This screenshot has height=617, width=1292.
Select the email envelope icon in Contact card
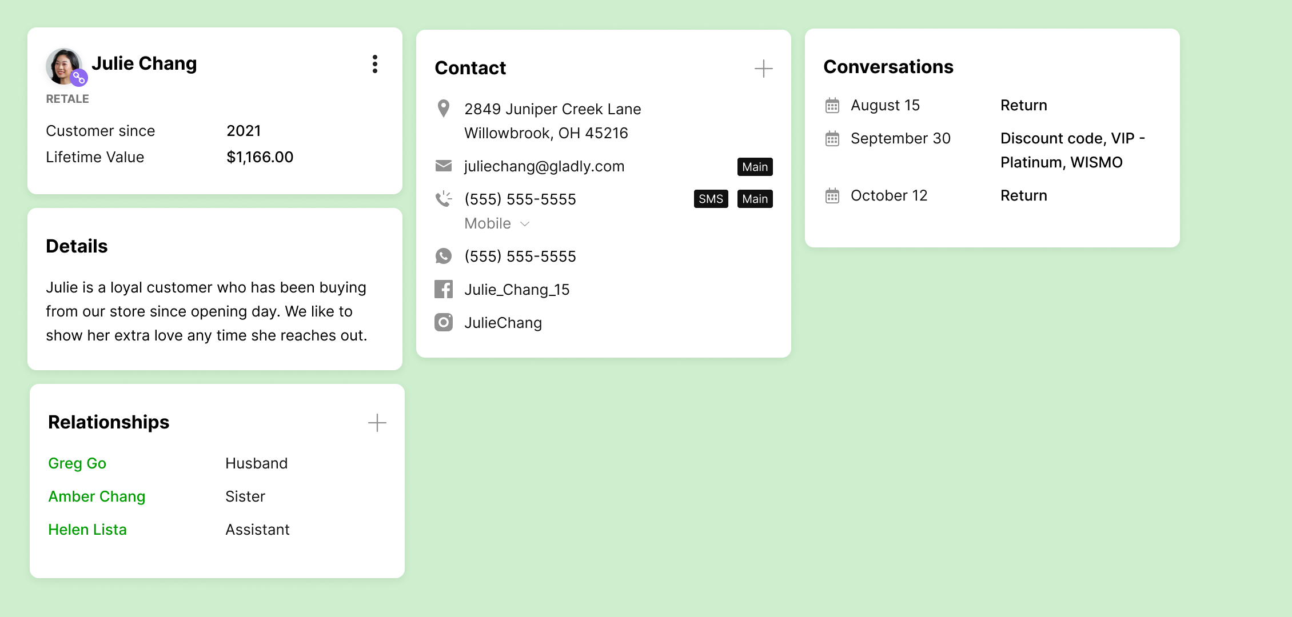coord(443,166)
